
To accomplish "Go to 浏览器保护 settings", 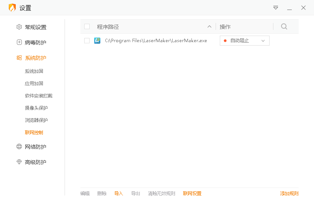I will click(x=36, y=120).
